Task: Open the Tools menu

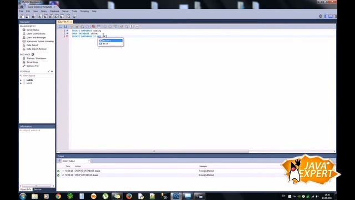Action: [x=74, y=11]
